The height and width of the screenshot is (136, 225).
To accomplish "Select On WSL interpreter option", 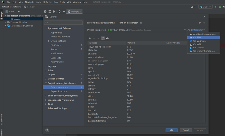I will pos(203,44).
